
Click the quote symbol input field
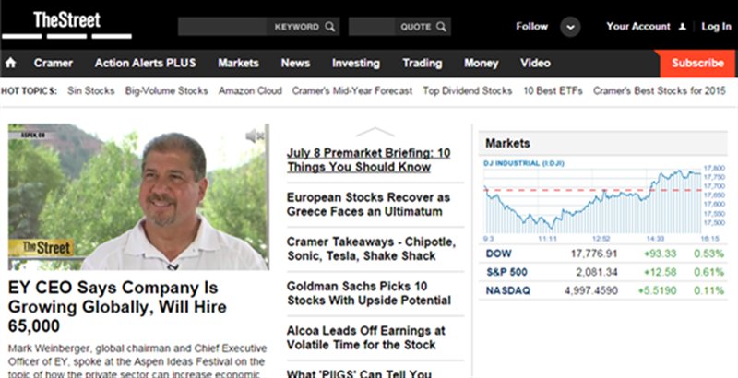[x=372, y=27]
